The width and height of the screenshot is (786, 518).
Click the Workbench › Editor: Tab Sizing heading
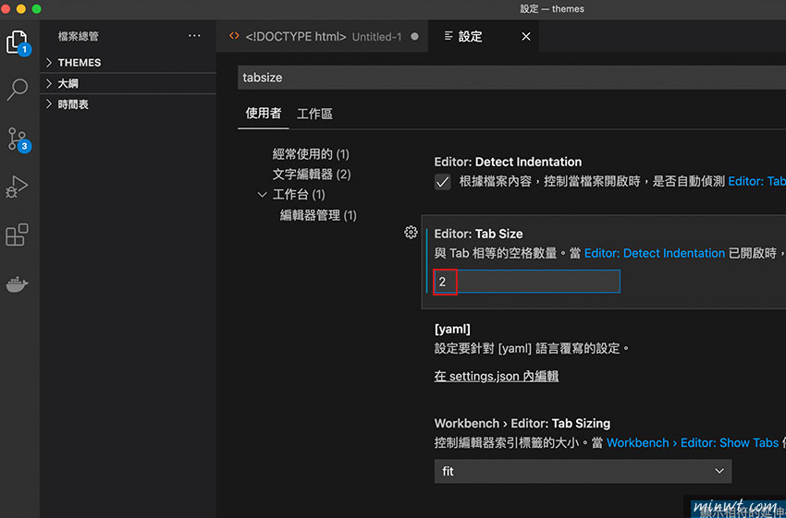(x=522, y=424)
